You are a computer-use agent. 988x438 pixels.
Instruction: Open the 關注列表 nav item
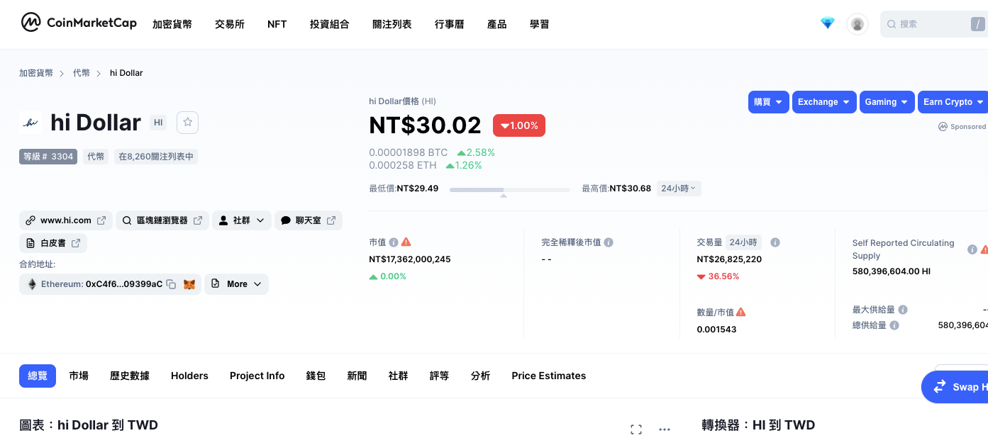pos(392,24)
